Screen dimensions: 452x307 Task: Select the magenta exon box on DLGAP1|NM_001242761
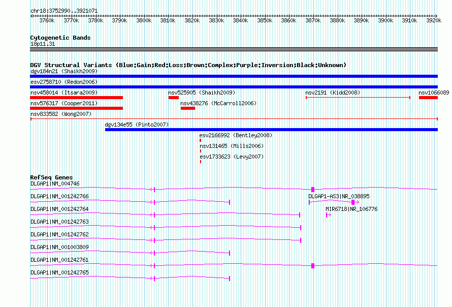(313, 266)
